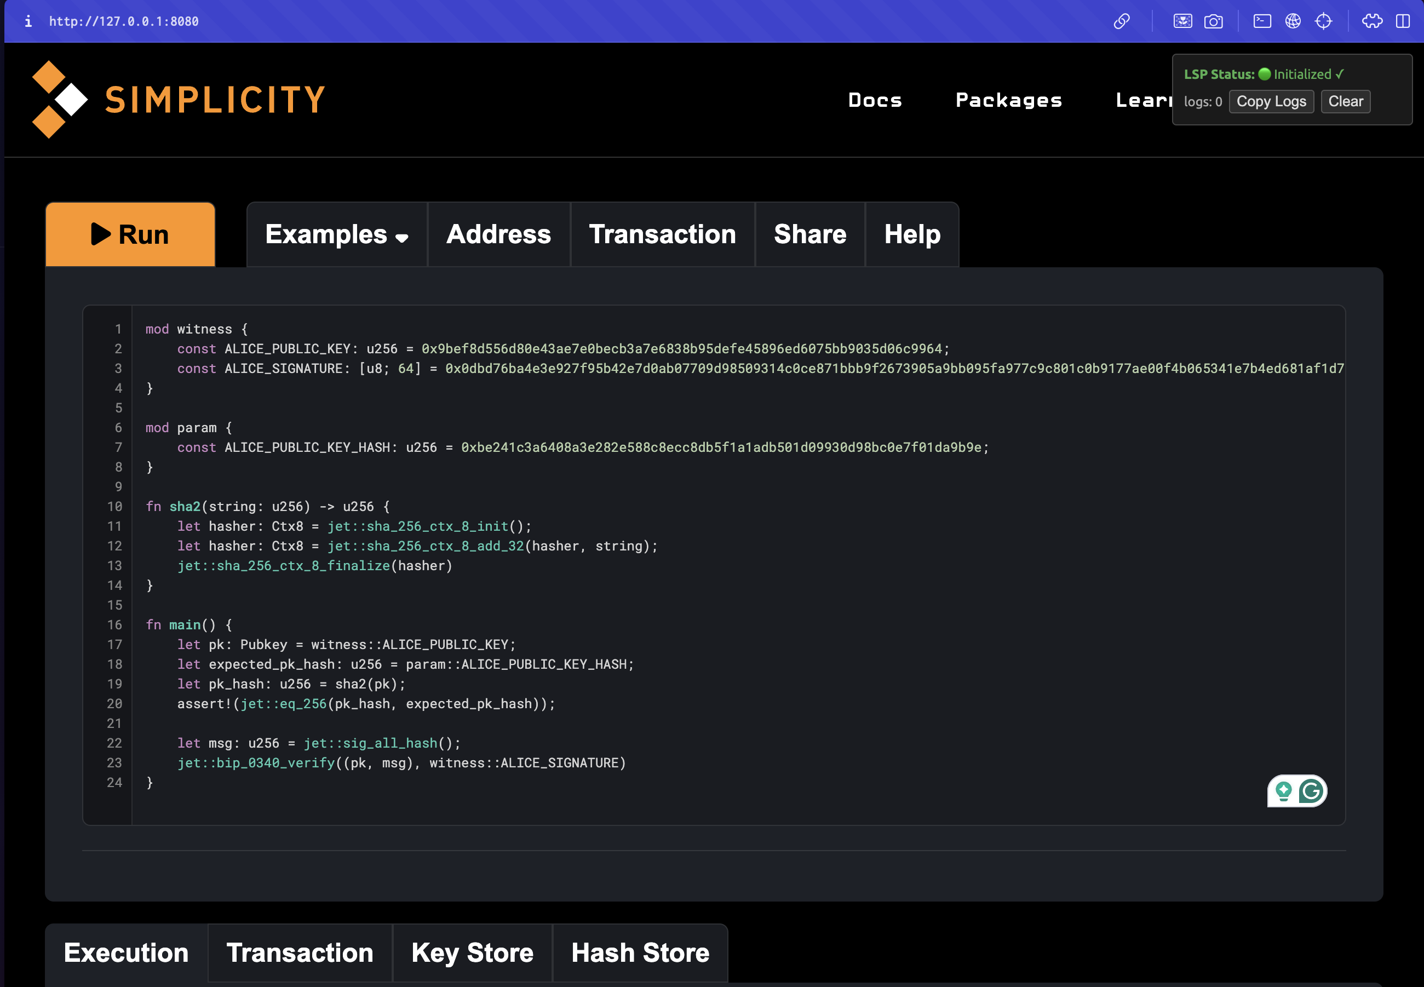Click the image capture flower icon
Screen dimensions: 1424x987
(x=1182, y=22)
